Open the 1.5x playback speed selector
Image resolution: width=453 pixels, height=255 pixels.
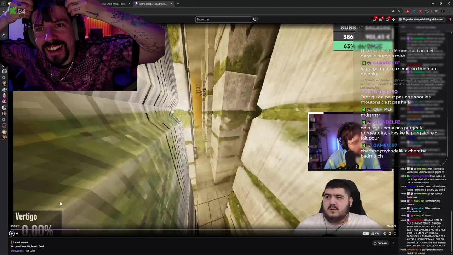(366, 233)
